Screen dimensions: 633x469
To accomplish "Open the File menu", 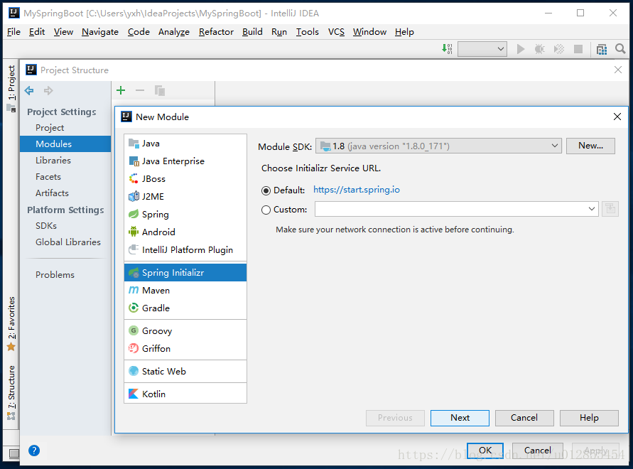I will (x=13, y=32).
